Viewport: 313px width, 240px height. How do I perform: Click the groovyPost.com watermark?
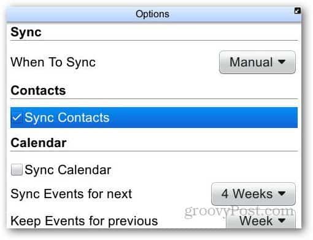point(239,211)
